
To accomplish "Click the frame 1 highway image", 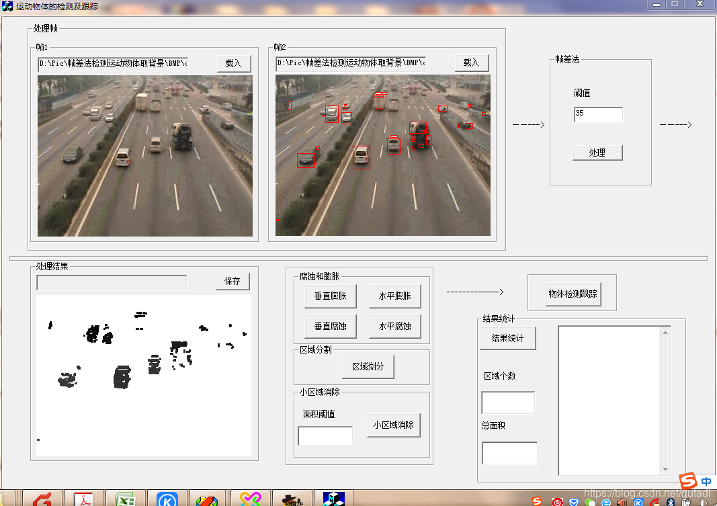I will [145, 156].
